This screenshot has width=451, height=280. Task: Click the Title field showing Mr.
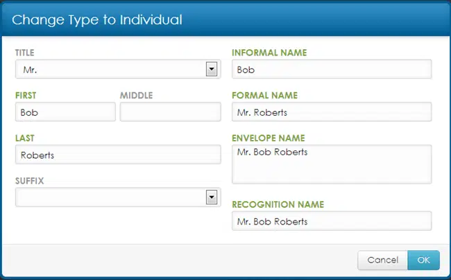pyautogui.click(x=111, y=69)
